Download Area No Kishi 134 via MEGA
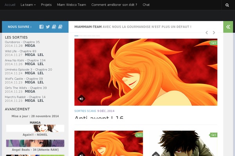 (x=30, y=64)
